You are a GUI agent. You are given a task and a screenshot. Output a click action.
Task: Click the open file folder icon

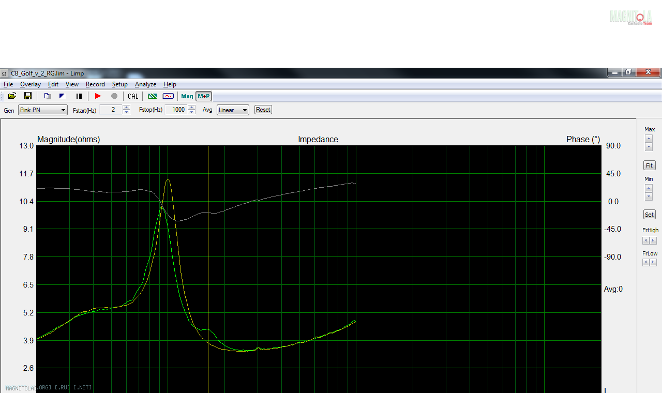coord(12,96)
